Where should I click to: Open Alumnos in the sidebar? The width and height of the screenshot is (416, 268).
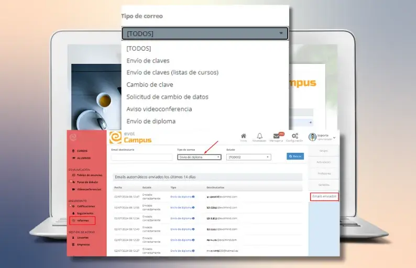pyautogui.click(x=84, y=158)
